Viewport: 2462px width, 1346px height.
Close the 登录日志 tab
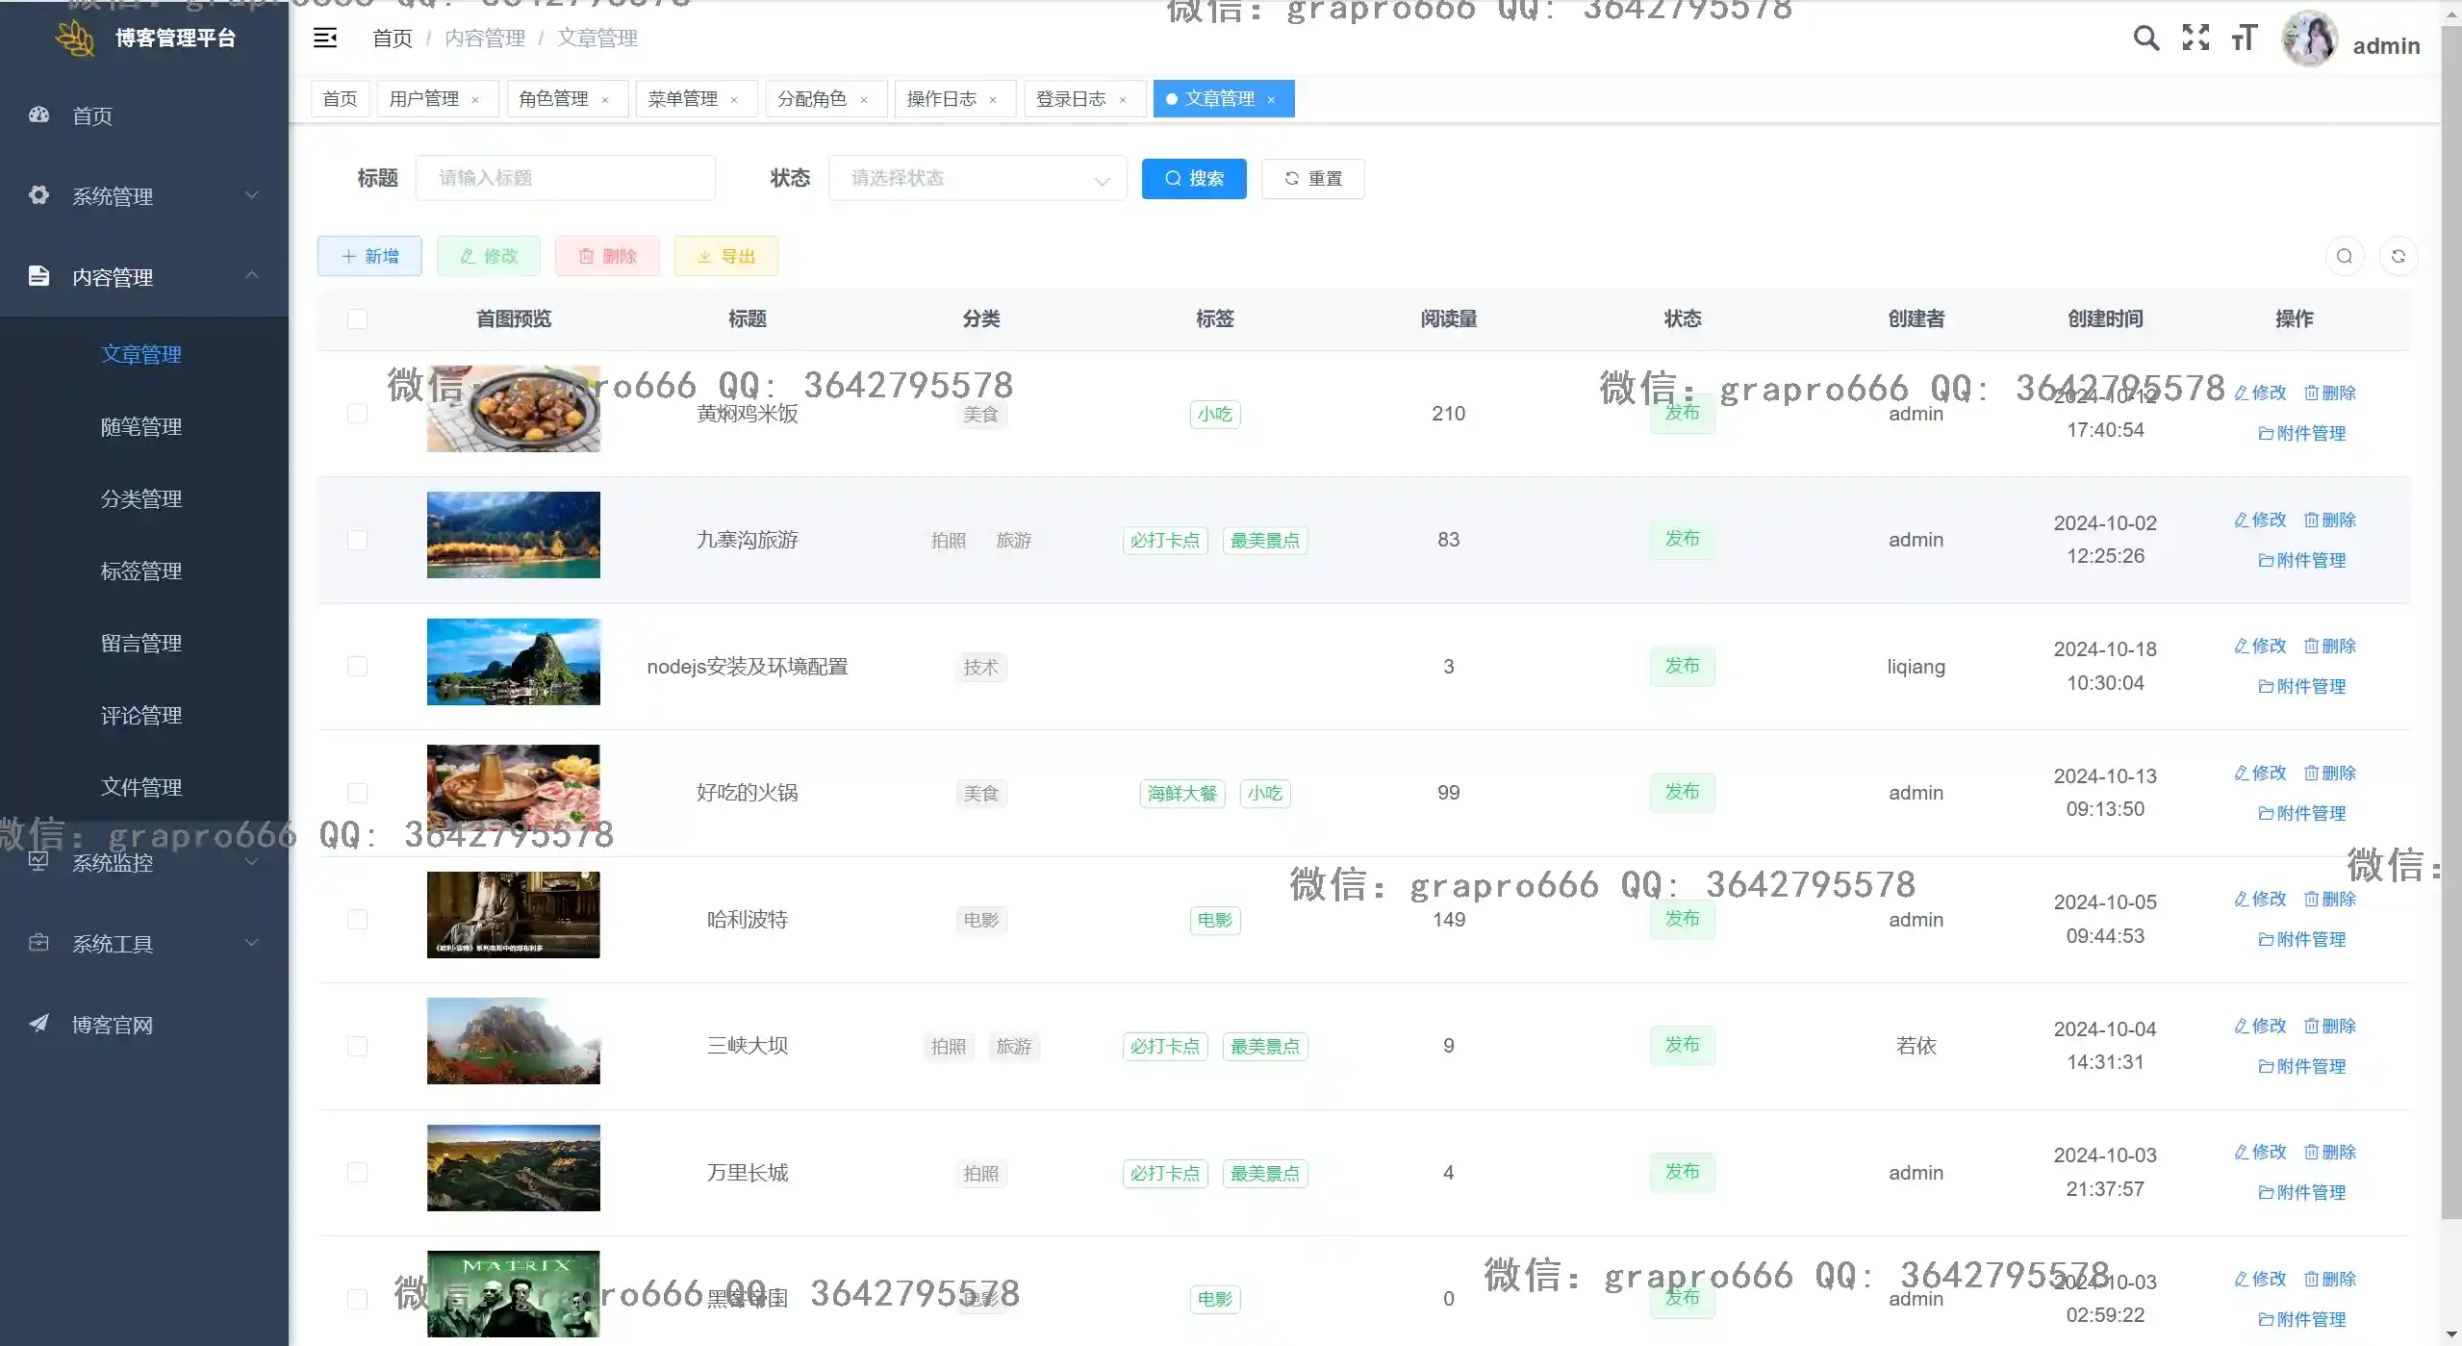[x=1123, y=100]
